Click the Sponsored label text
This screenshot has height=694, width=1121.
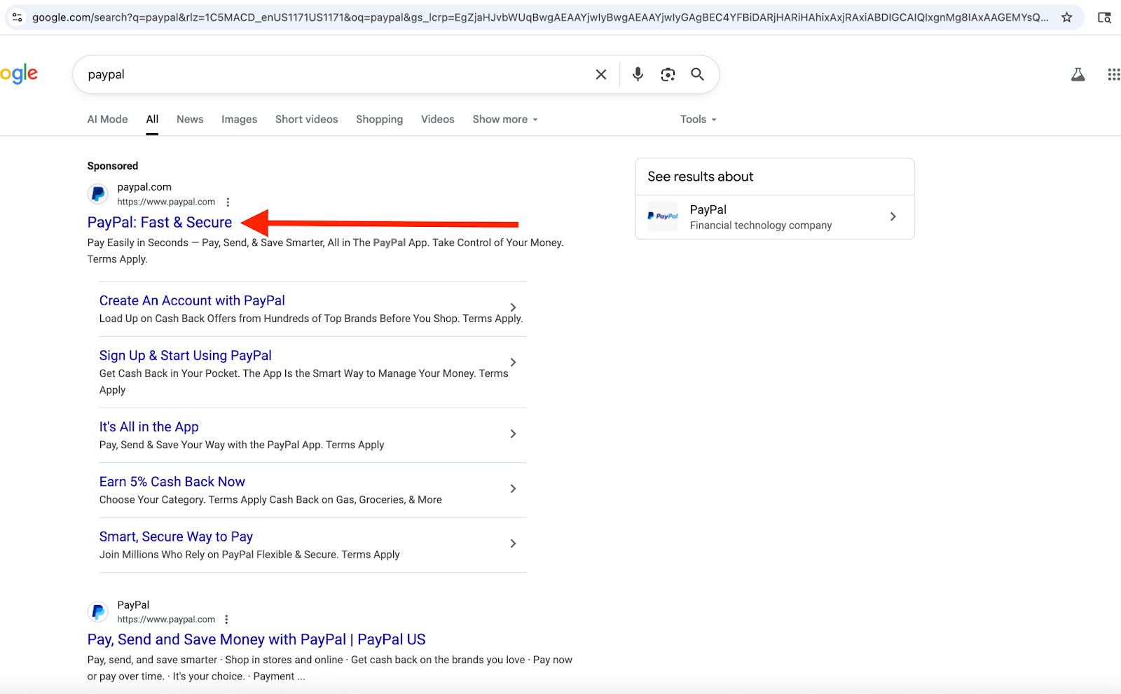(x=113, y=166)
